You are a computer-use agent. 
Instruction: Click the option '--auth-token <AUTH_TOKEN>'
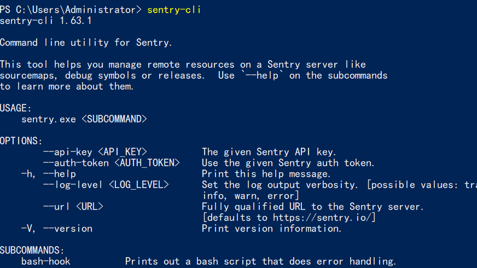[x=112, y=163]
